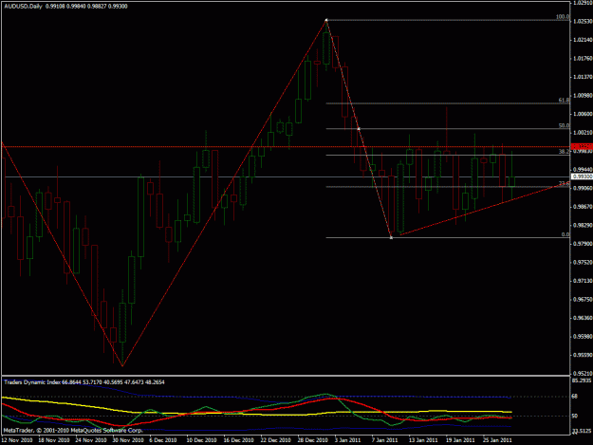Click the 1.00600 price axis label
Image resolution: width=593 pixels, height=445 pixels.
583,114
